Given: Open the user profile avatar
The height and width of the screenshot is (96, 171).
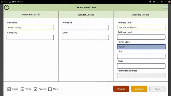Looking at the screenshot, I should (x=169, y=2).
